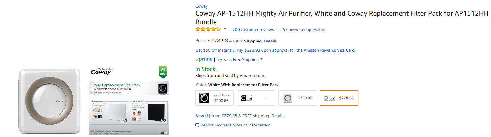Select the 'used from $200.66' color option
This screenshot has height=137, width=491.
(x=215, y=98)
